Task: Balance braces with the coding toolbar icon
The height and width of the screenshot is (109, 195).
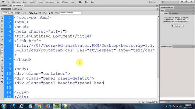Action: [2, 40]
